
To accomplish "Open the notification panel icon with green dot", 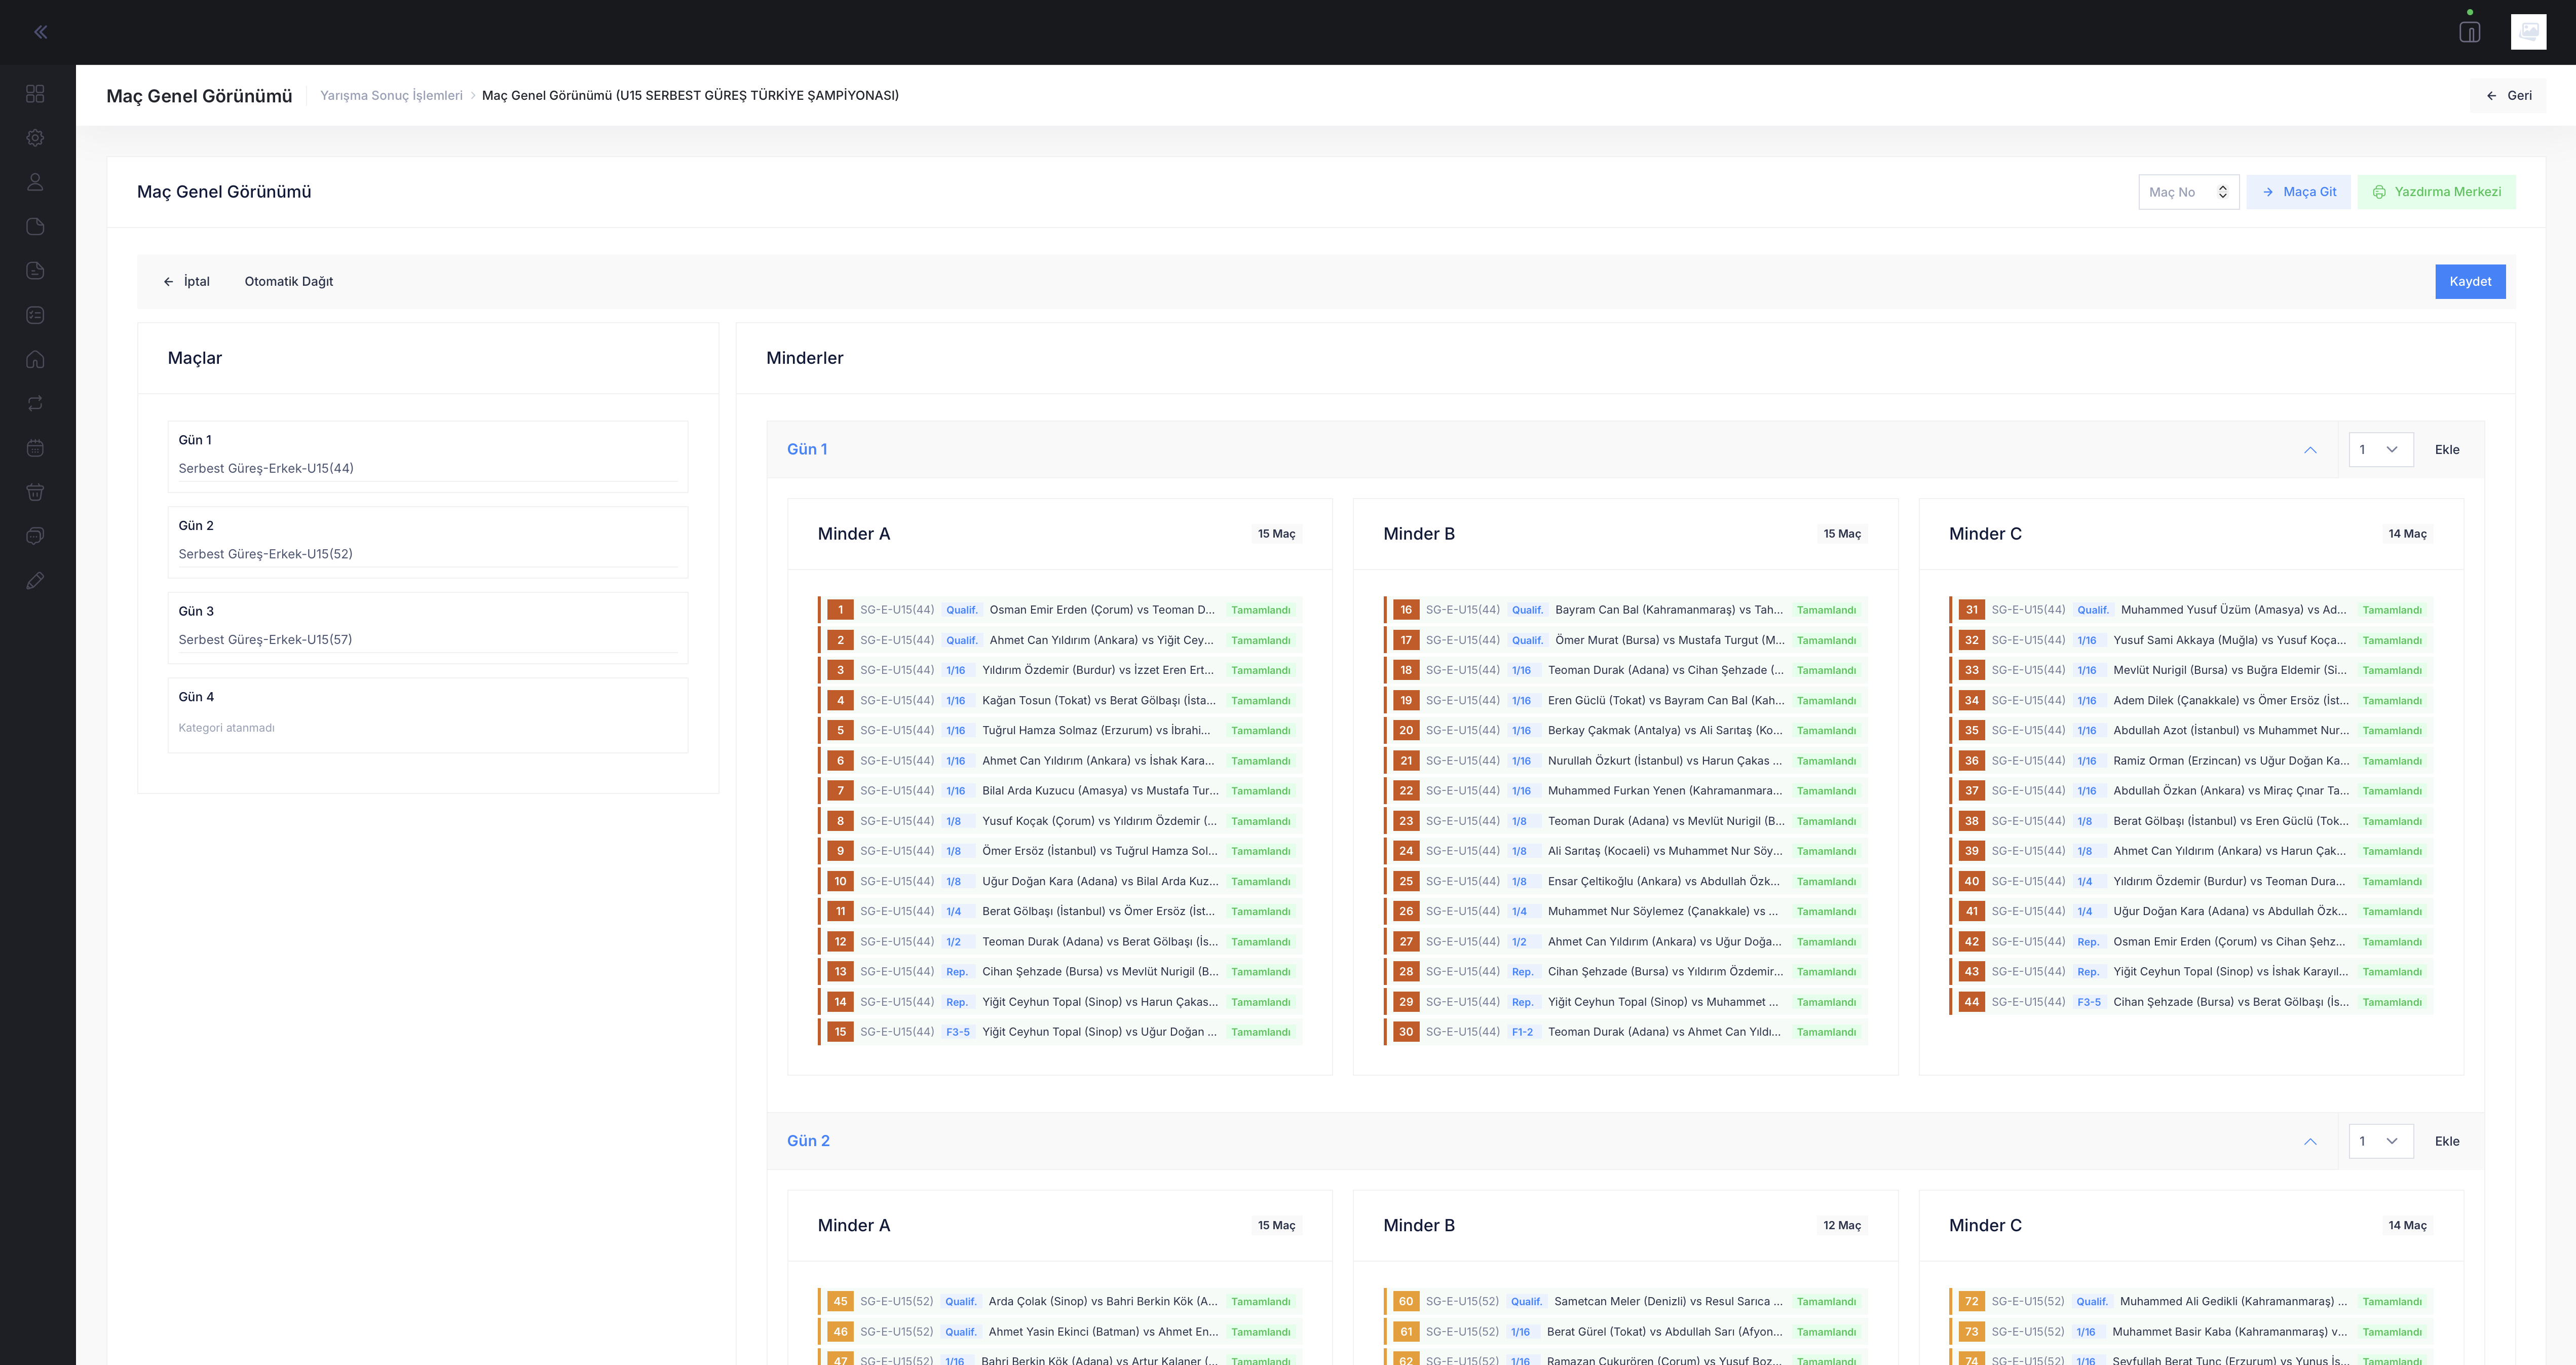I will pyautogui.click(x=2469, y=31).
